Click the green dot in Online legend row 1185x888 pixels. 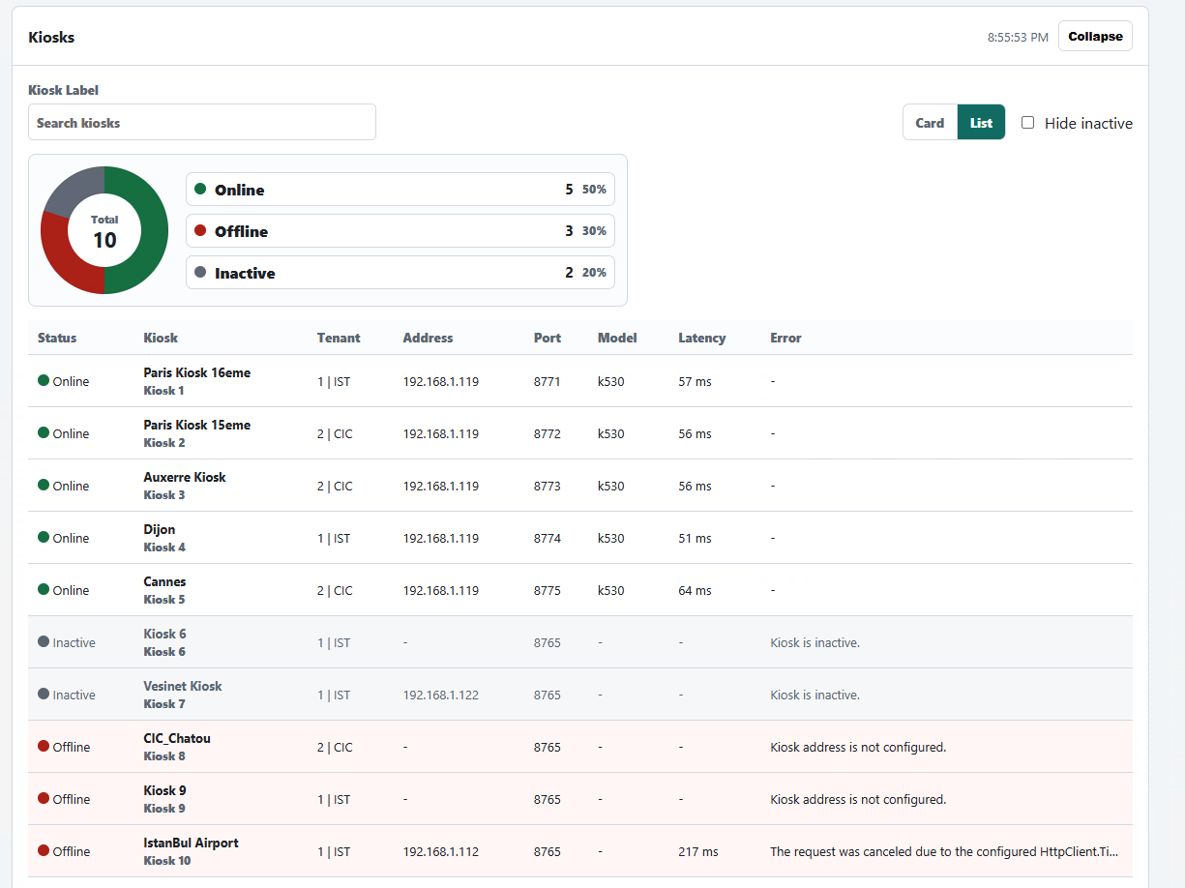pos(200,190)
